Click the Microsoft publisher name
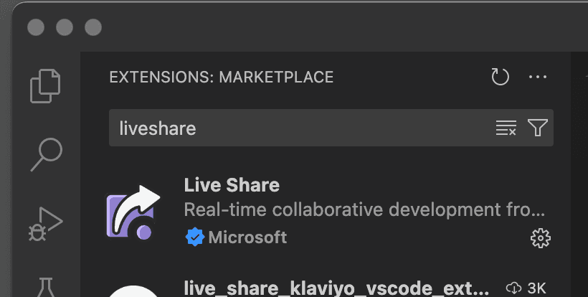 tap(247, 237)
